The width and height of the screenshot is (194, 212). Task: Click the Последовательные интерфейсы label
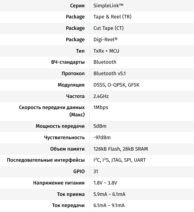pyautogui.click(x=46, y=160)
